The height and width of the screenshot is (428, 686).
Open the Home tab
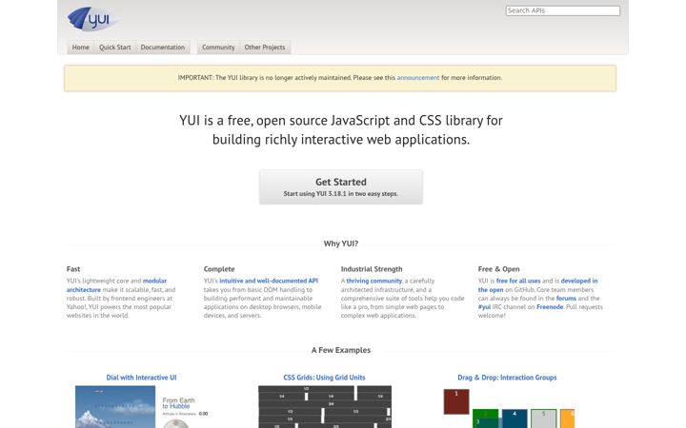[80, 48]
